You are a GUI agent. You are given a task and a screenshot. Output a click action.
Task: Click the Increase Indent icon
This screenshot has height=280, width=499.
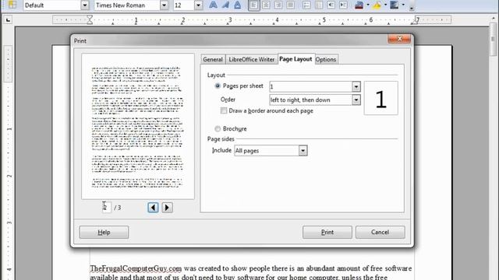coord(343,5)
